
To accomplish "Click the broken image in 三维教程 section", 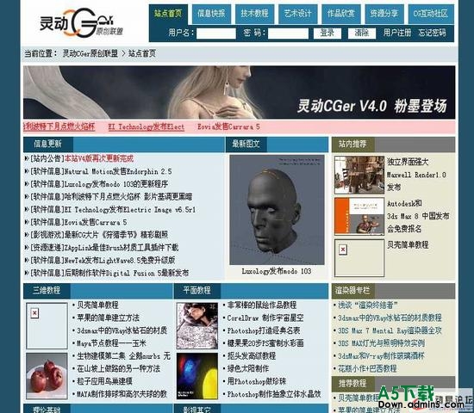I will click(47, 326).
